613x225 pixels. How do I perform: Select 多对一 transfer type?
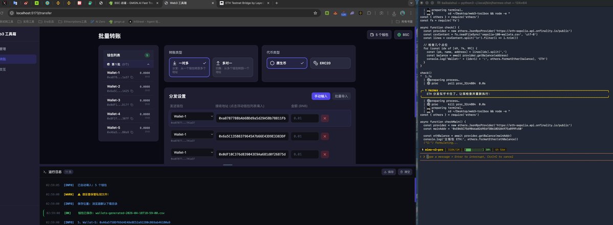(x=233, y=67)
